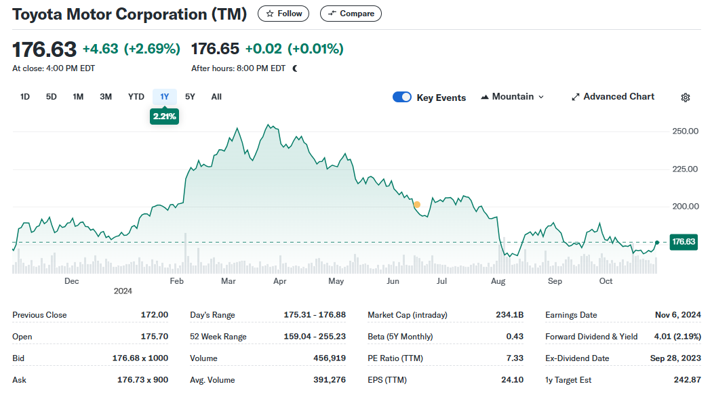Select the 3M chart range
The image size is (712, 397).
coord(106,97)
